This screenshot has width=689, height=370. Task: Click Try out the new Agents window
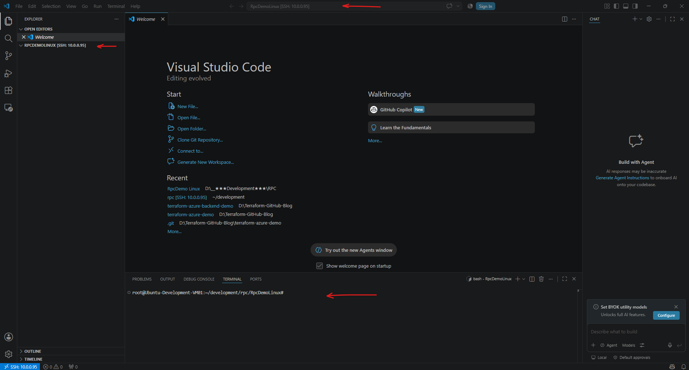click(354, 250)
